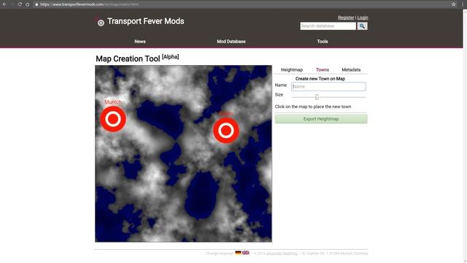
Task: Focus the Search database field
Action: point(328,26)
